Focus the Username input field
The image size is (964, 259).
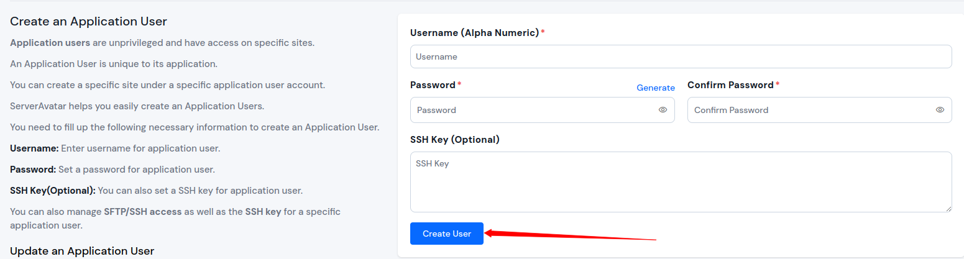pyautogui.click(x=681, y=57)
